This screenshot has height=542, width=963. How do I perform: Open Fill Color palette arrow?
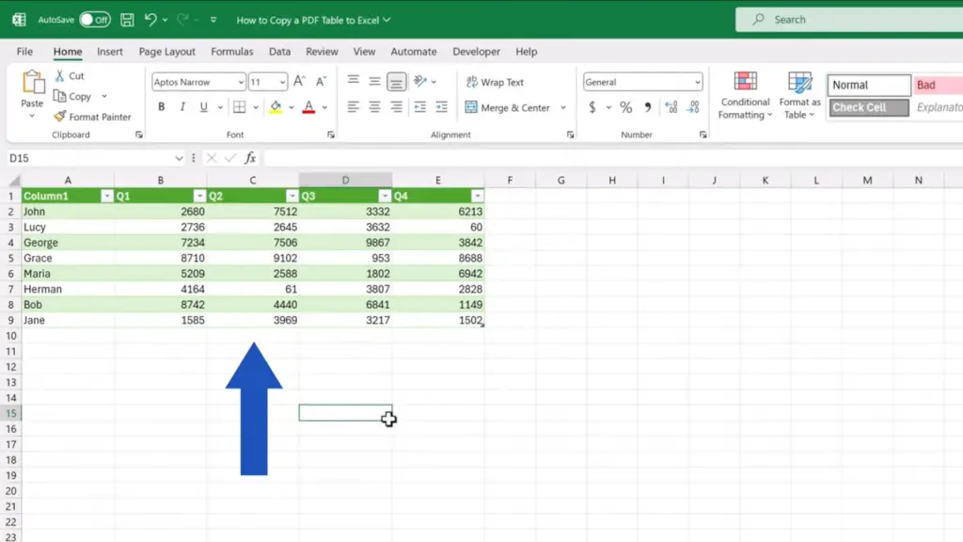[x=292, y=107]
